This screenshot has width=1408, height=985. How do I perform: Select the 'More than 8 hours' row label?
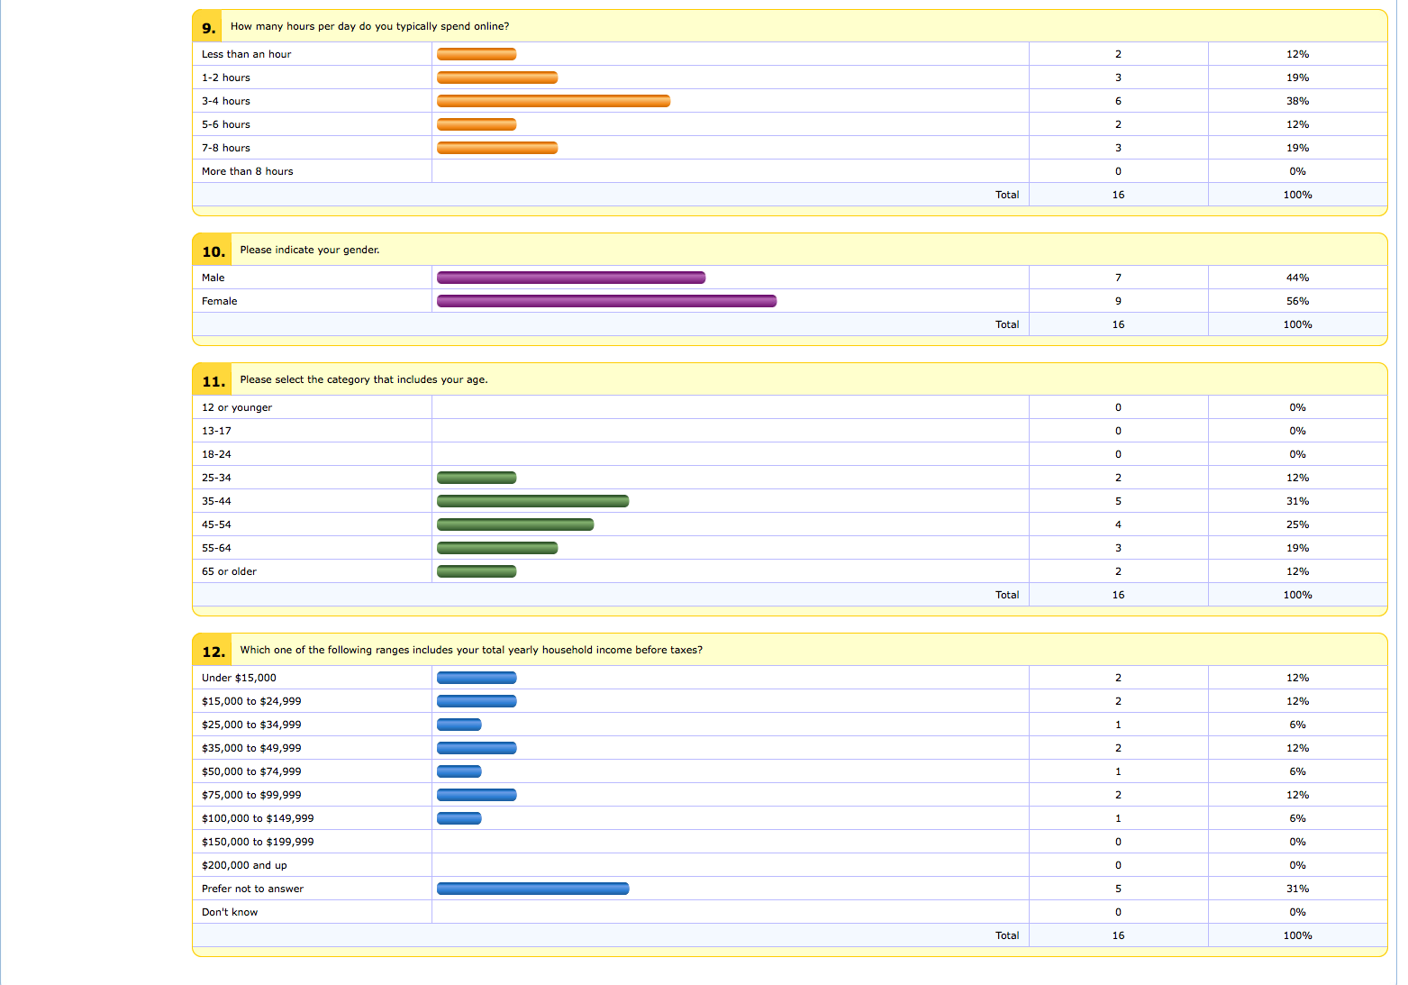point(247,171)
